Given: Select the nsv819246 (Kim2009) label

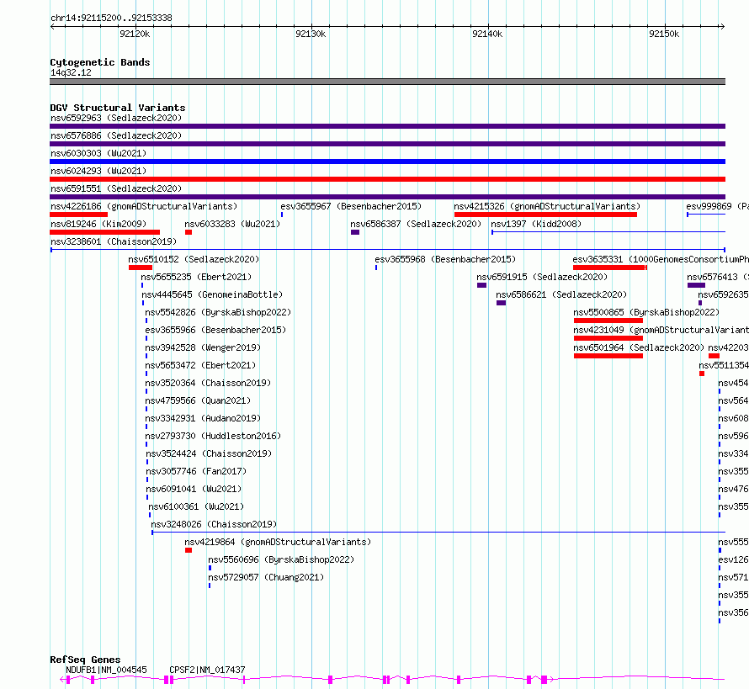Looking at the screenshot, I should point(98,224).
